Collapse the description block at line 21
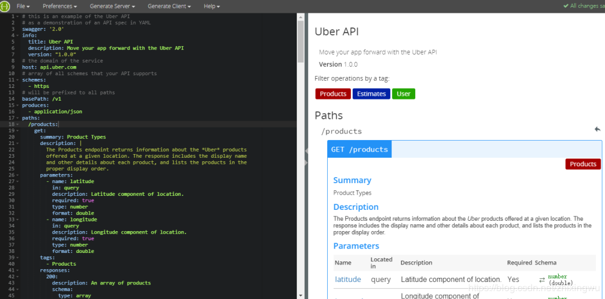Image resolution: width=605 pixels, height=299 pixels. pyautogui.click(x=18, y=143)
